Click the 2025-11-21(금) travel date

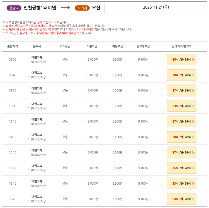(x=156, y=8)
